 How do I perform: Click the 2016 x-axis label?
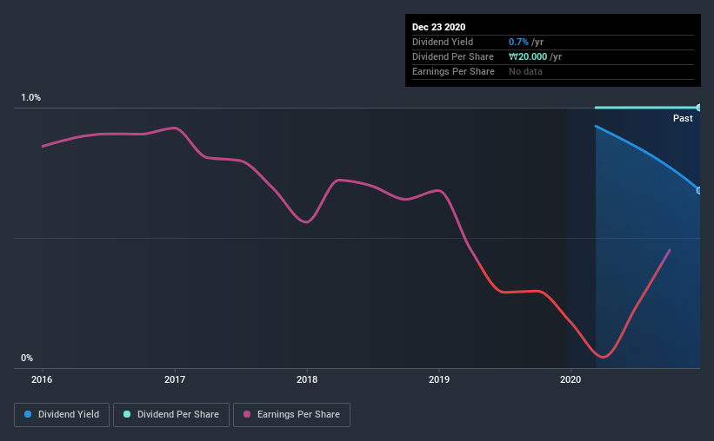[42, 379]
